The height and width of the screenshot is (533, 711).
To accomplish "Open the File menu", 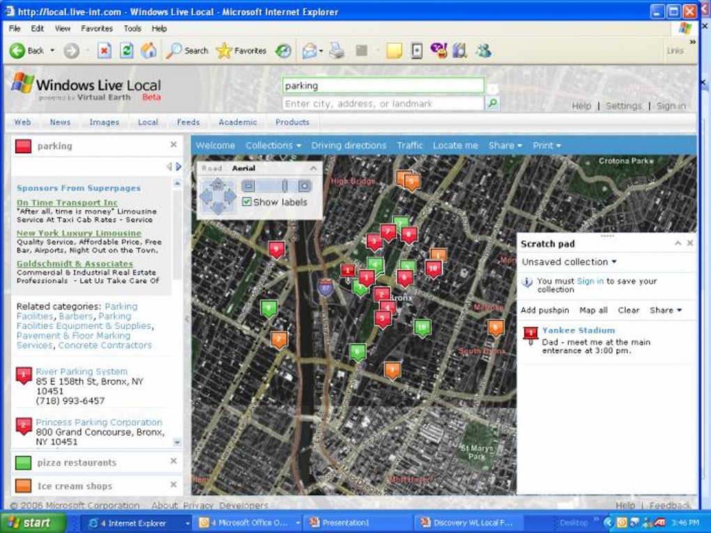I will (x=15, y=28).
